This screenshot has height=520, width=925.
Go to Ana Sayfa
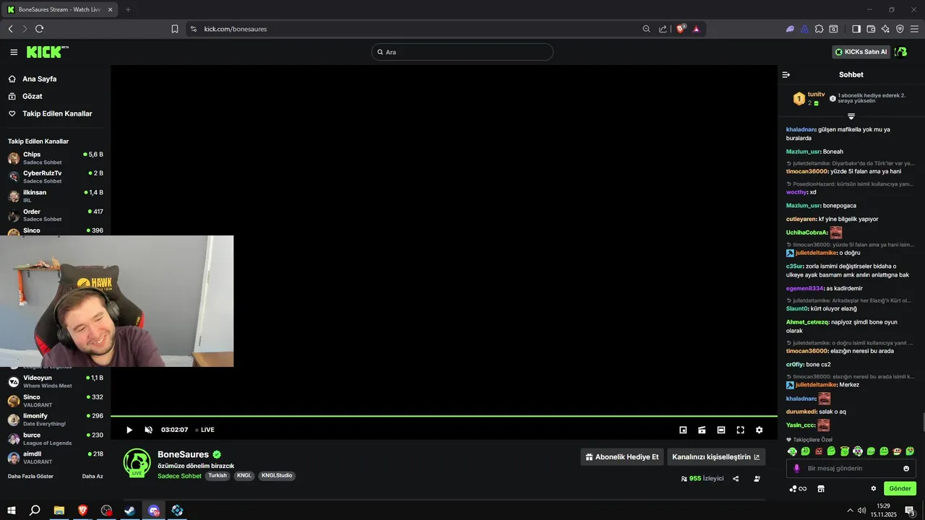coord(39,79)
